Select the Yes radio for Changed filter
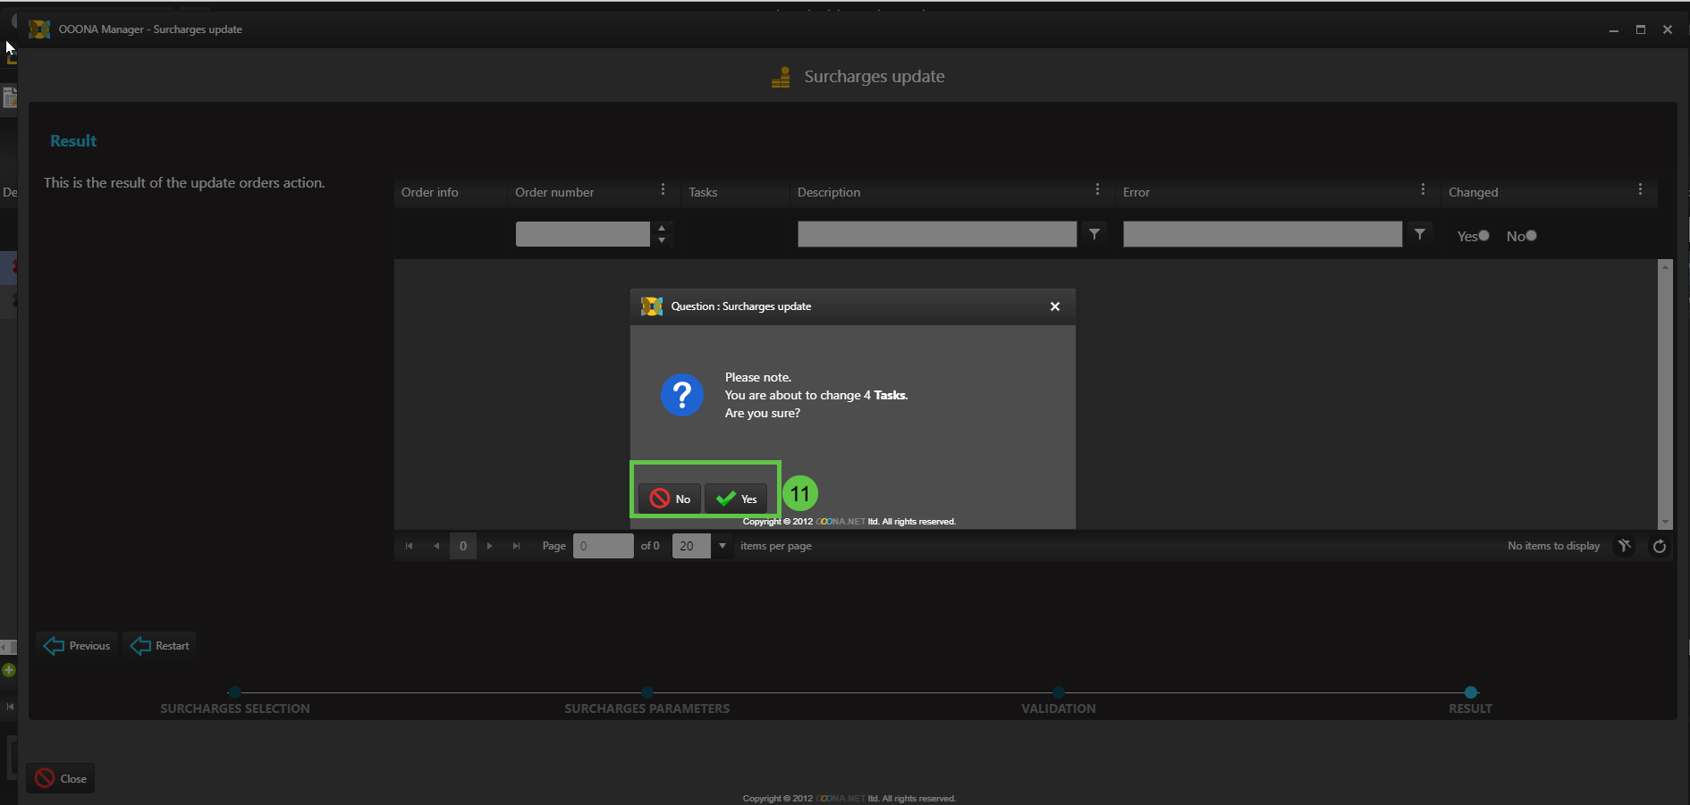Viewport: 1690px width, 805px height. (1484, 236)
